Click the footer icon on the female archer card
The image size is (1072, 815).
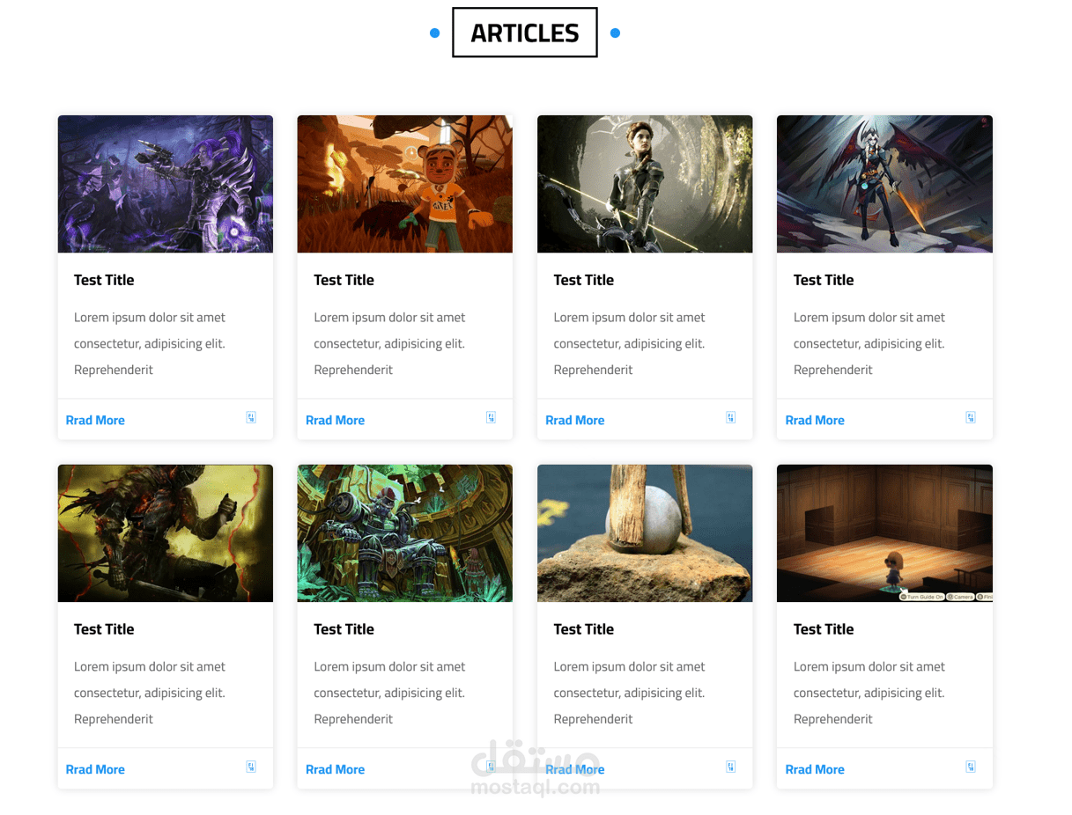(x=730, y=417)
